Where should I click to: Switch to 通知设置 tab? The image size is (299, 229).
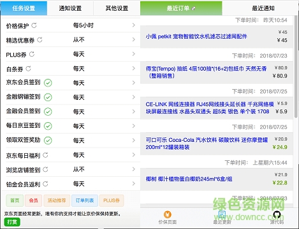(70, 8)
